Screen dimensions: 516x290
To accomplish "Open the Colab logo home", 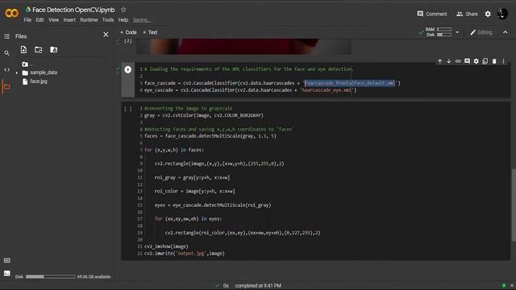I will pos(11,13).
